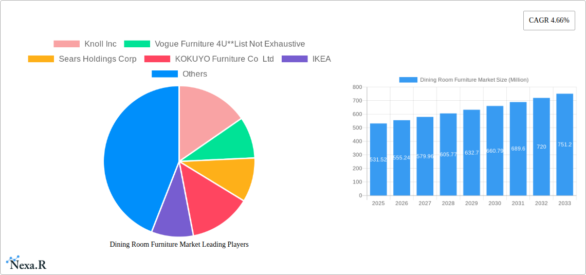Click the IKEA legend label
This screenshot has width=586, height=275.
coord(322,59)
